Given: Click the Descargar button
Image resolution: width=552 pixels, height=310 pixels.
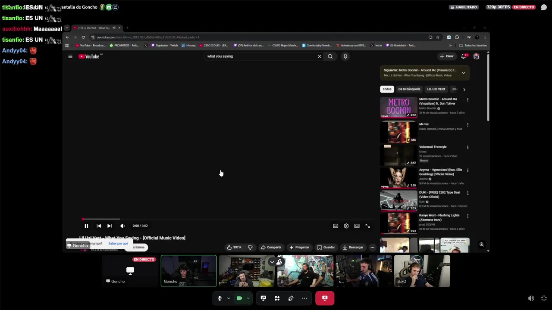Looking at the screenshot, I should [x=353, y=247].
